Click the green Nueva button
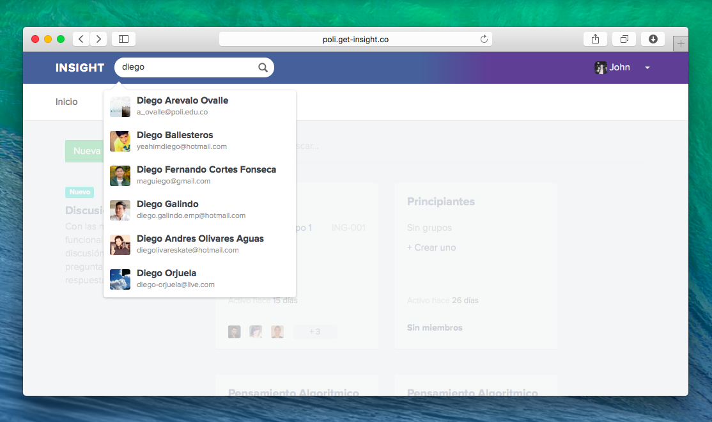712x422 pixels. pos(84,152)
